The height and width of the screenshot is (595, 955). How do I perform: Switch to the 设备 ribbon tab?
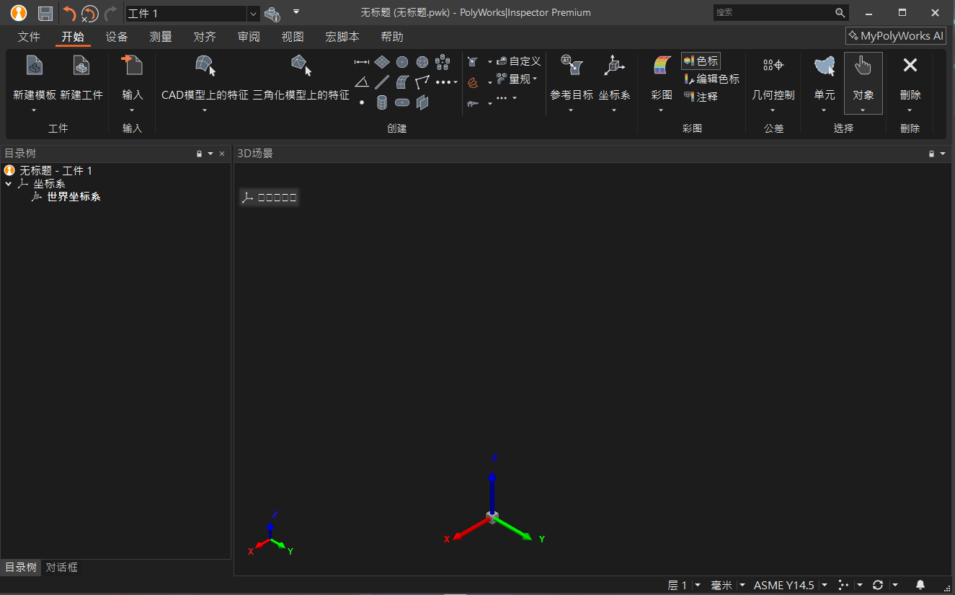[x=117, y=37]
